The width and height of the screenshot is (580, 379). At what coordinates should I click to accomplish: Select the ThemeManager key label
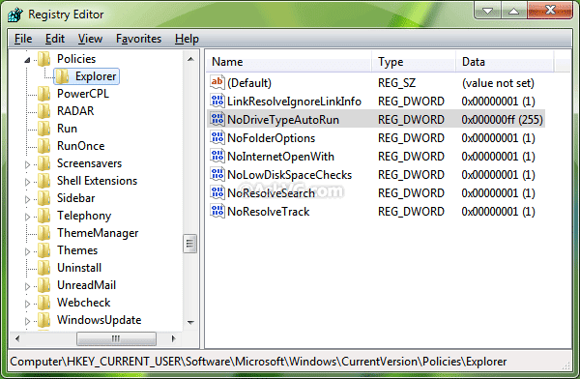pyautogui.click(x=98, y=233)
